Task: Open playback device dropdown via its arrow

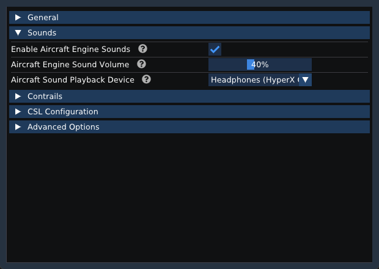Action: (305, 79)
